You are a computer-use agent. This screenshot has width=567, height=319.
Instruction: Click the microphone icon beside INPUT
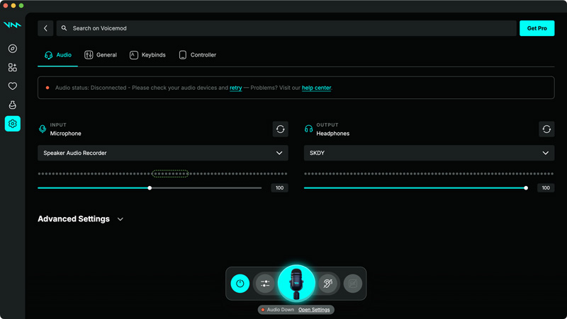(x=43, y=129)
